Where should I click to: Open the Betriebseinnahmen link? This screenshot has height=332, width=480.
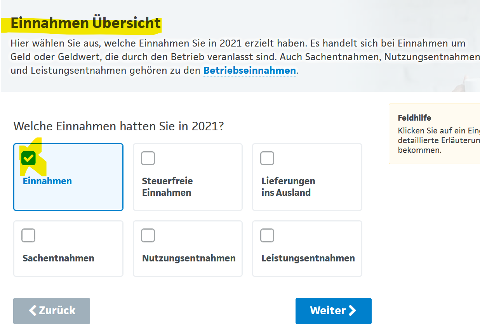pos(249,71)
